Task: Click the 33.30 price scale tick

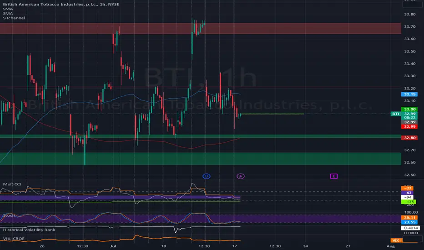Action: 409,76
